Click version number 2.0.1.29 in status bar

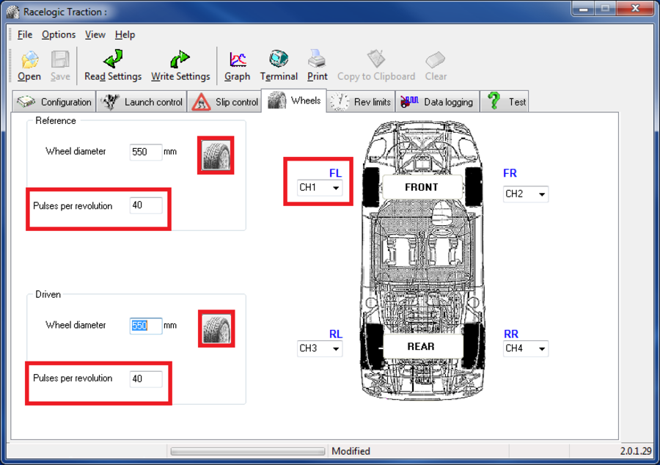tap(636, 451)
